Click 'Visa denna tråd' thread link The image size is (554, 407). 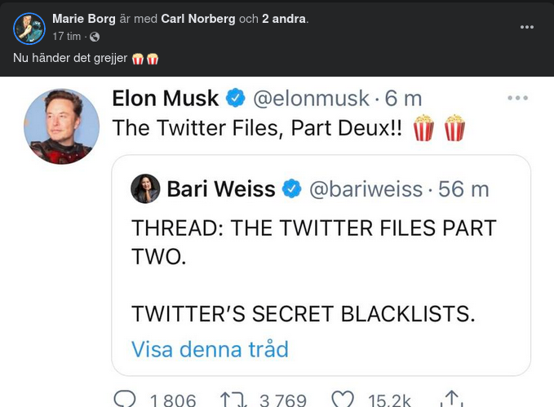(x=210, y=350)
